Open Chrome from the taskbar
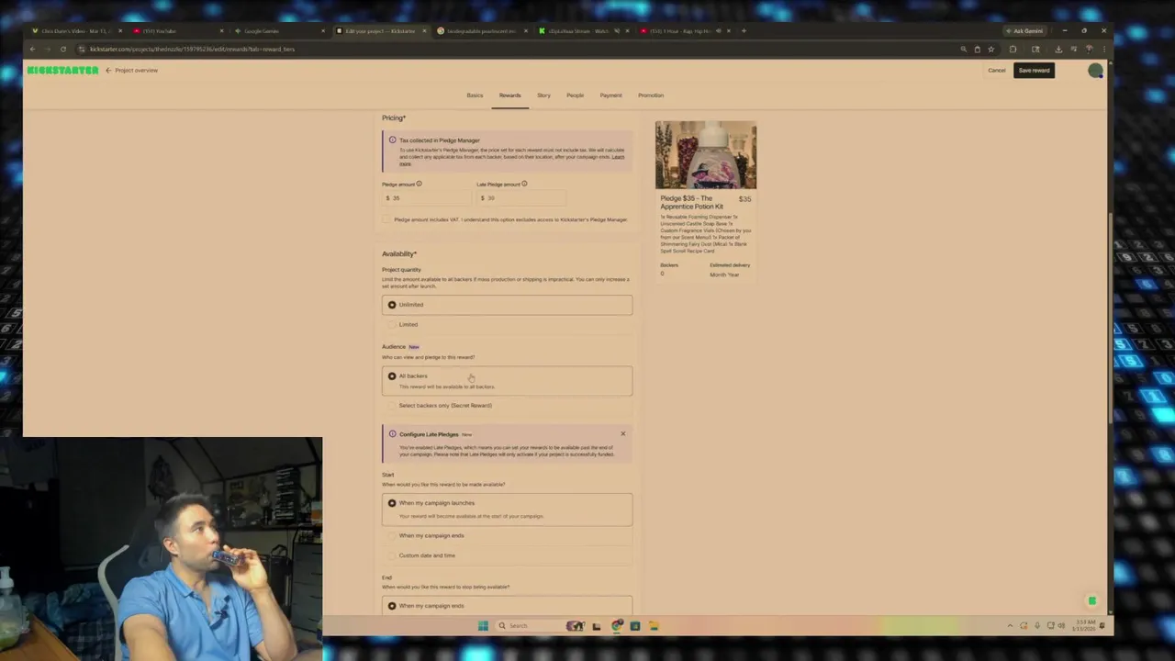 (616, 626)
